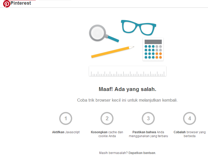Click the step 2 circle icon
The height and width of the screenshot is (155, 208).
pos(107,118)
